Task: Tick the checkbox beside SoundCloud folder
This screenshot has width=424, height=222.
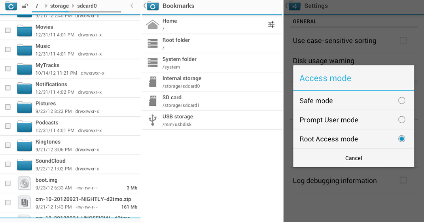Action: (x=8, y=164)
